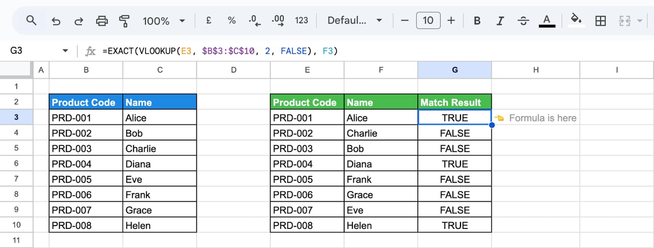Click Decrease decimal places icon

[x=255, y=21]
